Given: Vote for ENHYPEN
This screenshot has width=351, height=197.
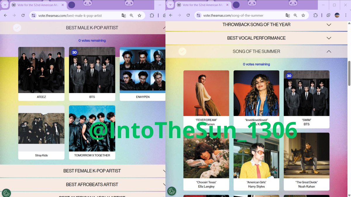Looking at the screenshot, I should point(143,74).
